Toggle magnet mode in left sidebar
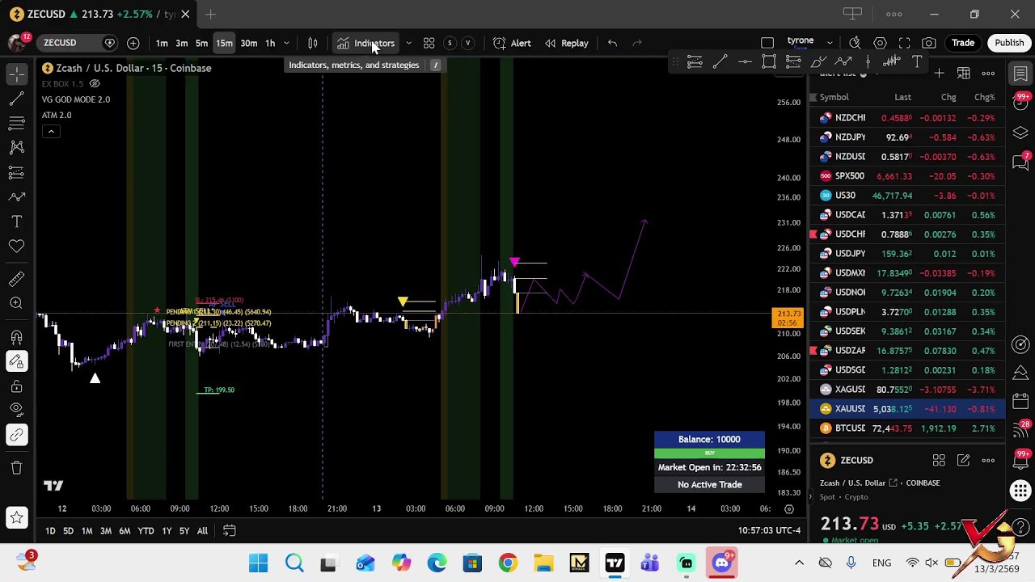 click(x=16, y=336)
